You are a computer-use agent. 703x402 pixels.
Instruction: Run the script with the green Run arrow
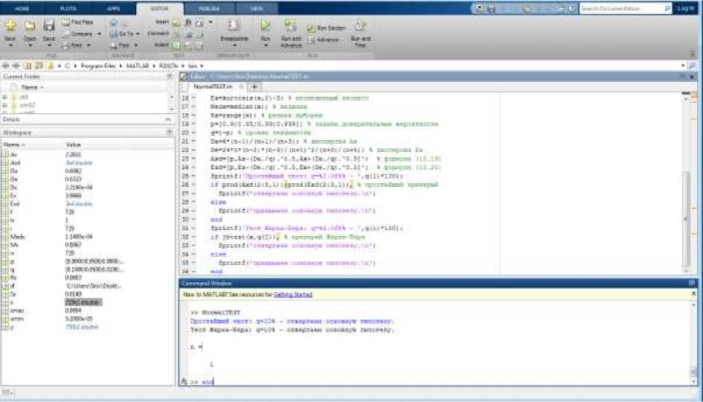pyautogui.click(x=266, y=25)
